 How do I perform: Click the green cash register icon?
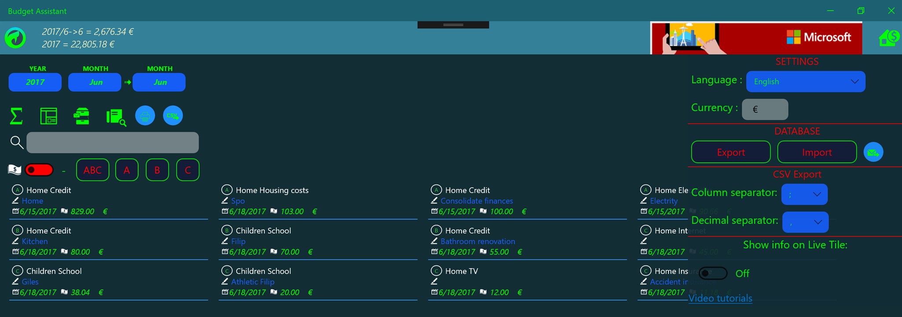pyautogui.click(x=82, y=116)
